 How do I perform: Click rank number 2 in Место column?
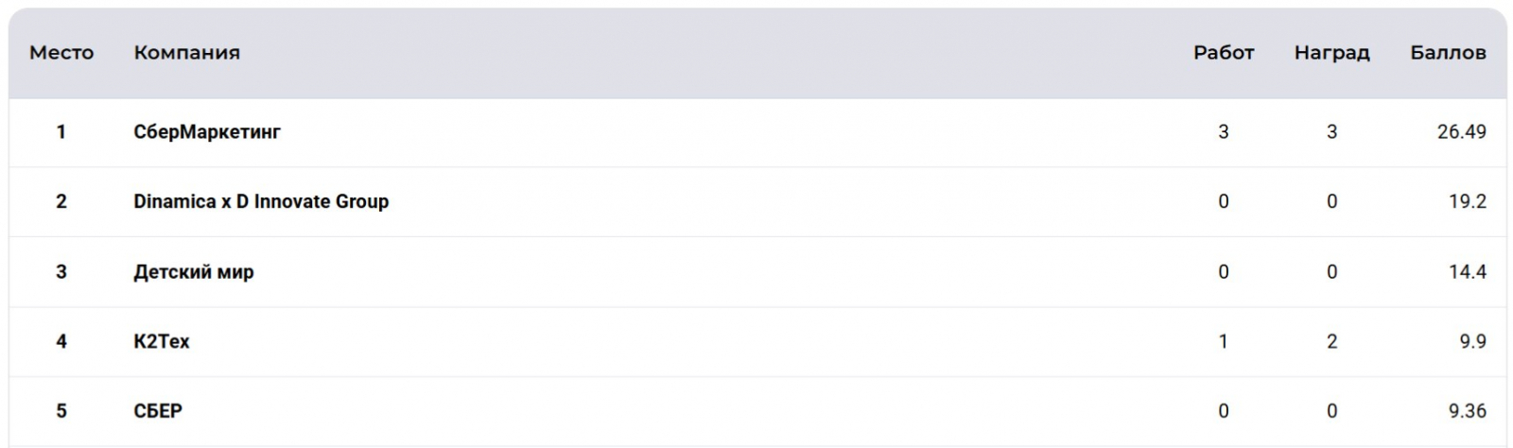[x=61, y=201]
